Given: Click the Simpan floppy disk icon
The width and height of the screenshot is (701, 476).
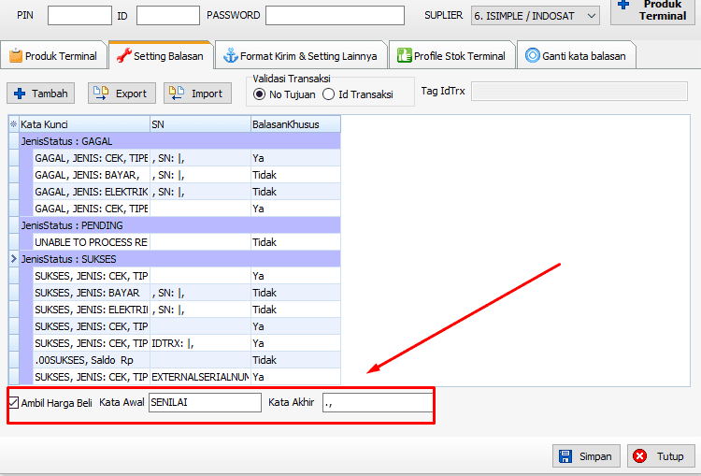Looking at the screenshot, I should (565, 456).
